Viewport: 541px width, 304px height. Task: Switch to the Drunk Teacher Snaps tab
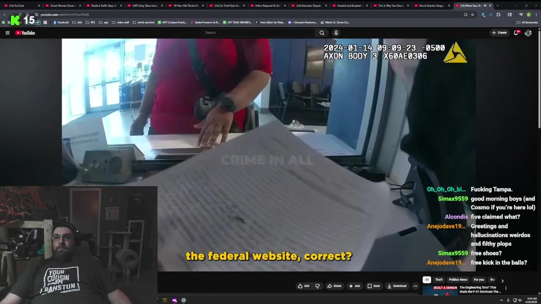click(431, 5)
